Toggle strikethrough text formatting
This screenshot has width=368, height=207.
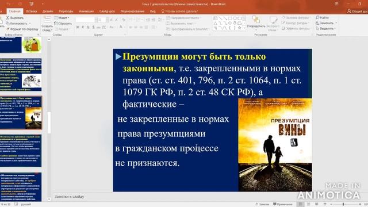pos(98,27)
